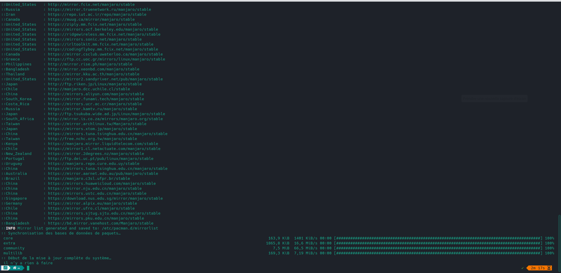Open the manjaro.mirror.liquidtelecom.com URL
The image size is (561, 273).
pos(103,143)
